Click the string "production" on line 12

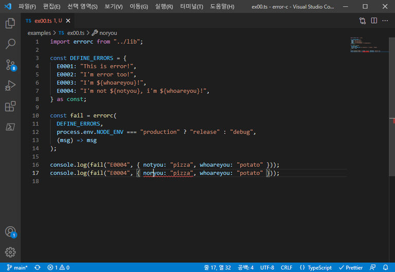point(160,132)
